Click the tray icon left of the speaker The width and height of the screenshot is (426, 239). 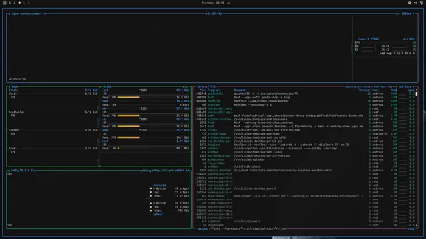409,3
